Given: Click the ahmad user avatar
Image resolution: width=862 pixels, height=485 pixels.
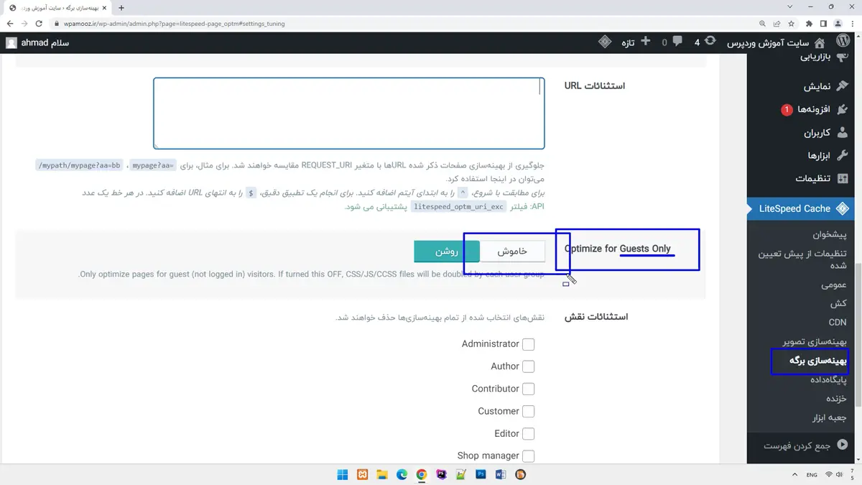Looking at the screenshot, I should [11, 42].
